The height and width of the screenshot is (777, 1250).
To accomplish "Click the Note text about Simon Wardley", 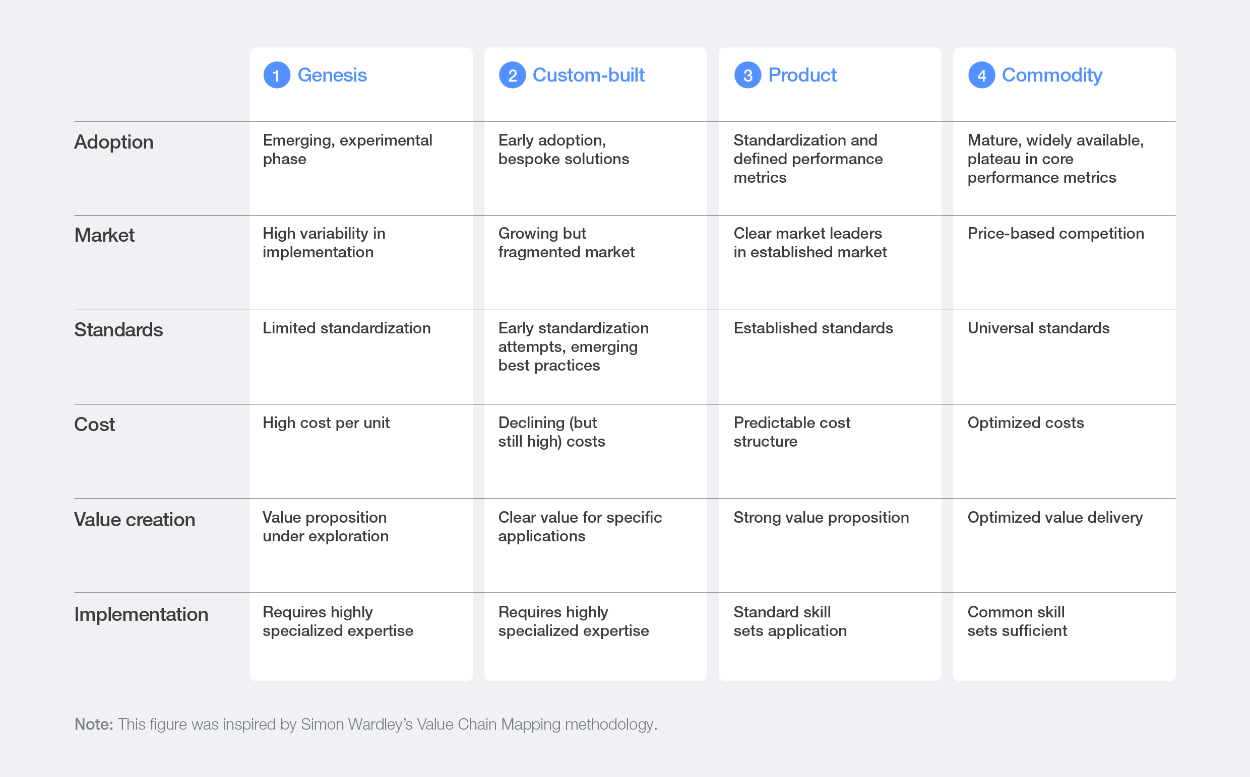I will click(366, 724).
